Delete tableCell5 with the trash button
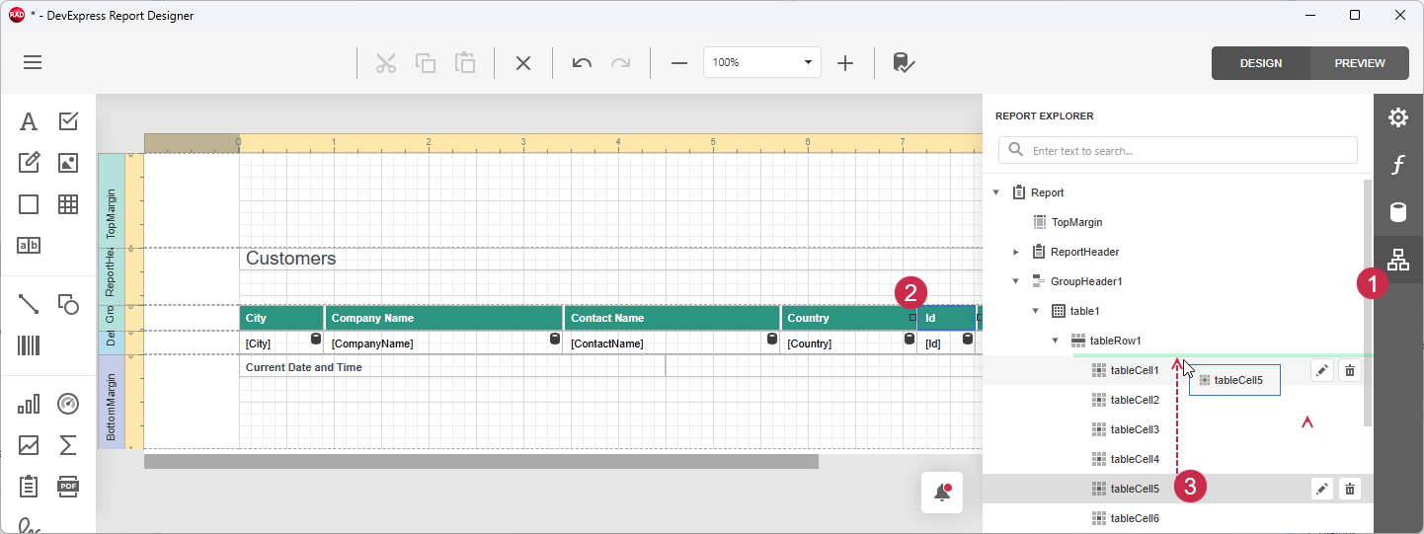 1351,489
